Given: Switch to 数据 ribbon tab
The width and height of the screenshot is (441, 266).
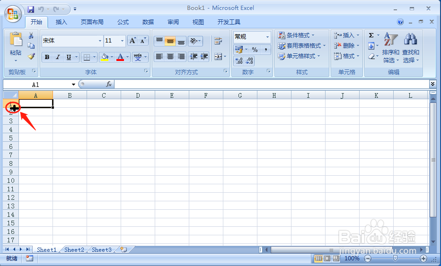Looking at the screenshot, I should (148, 22).
